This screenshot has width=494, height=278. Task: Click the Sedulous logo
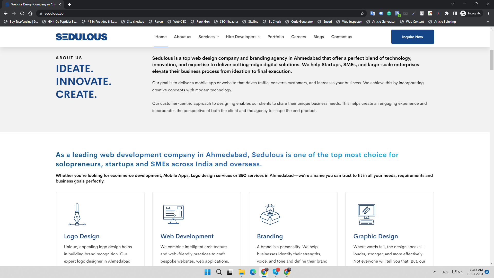coord(82,37)
